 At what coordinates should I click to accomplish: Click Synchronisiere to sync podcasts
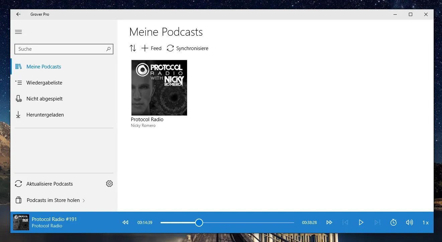(x=187, y=48)
